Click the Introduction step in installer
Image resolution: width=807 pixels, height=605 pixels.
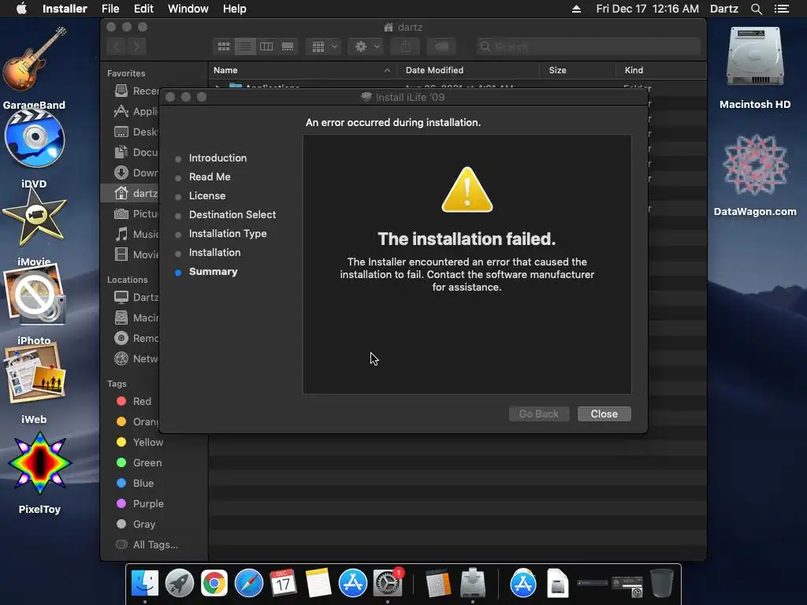(x=218, y=158)
